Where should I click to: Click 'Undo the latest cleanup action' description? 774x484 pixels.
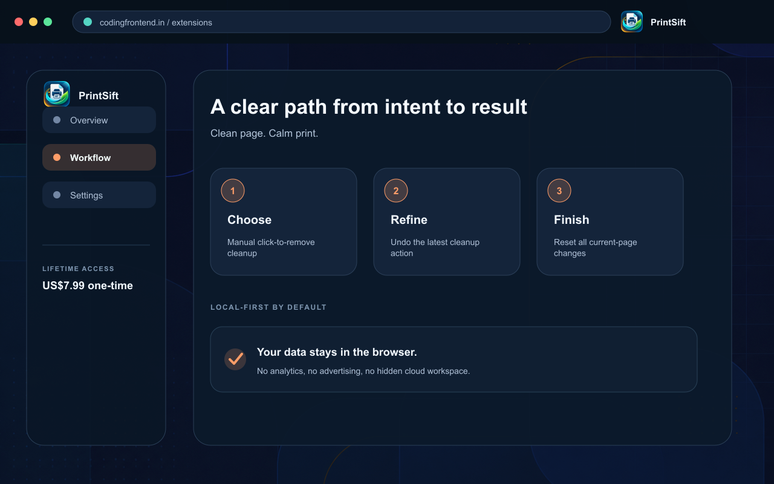435,247
